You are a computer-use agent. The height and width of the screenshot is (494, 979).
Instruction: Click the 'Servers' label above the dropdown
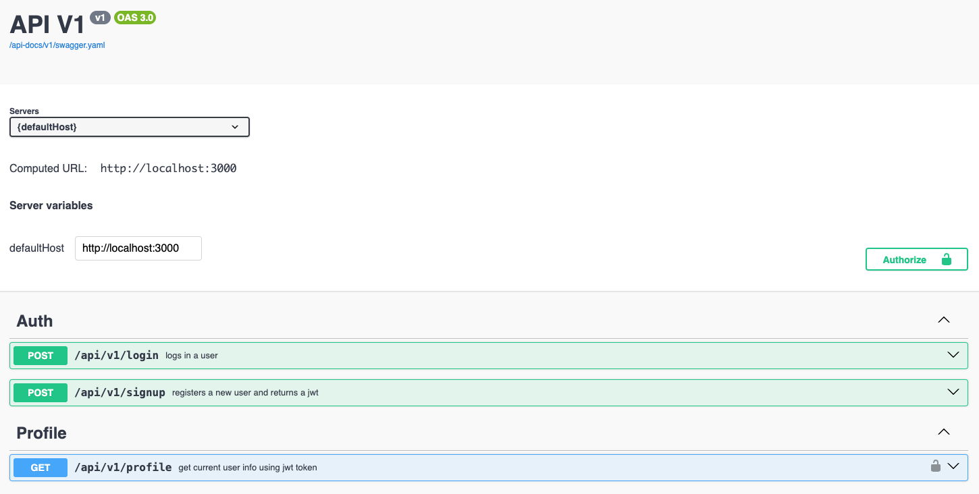24,111
